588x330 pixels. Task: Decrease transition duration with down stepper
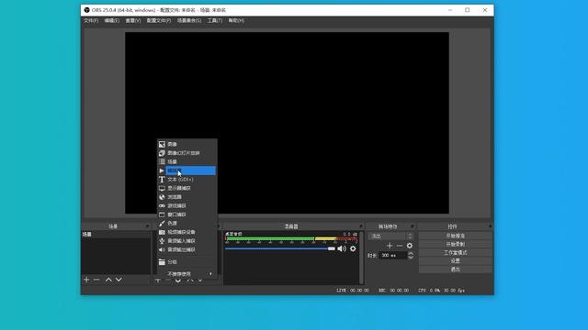click(x=411, y=258)
